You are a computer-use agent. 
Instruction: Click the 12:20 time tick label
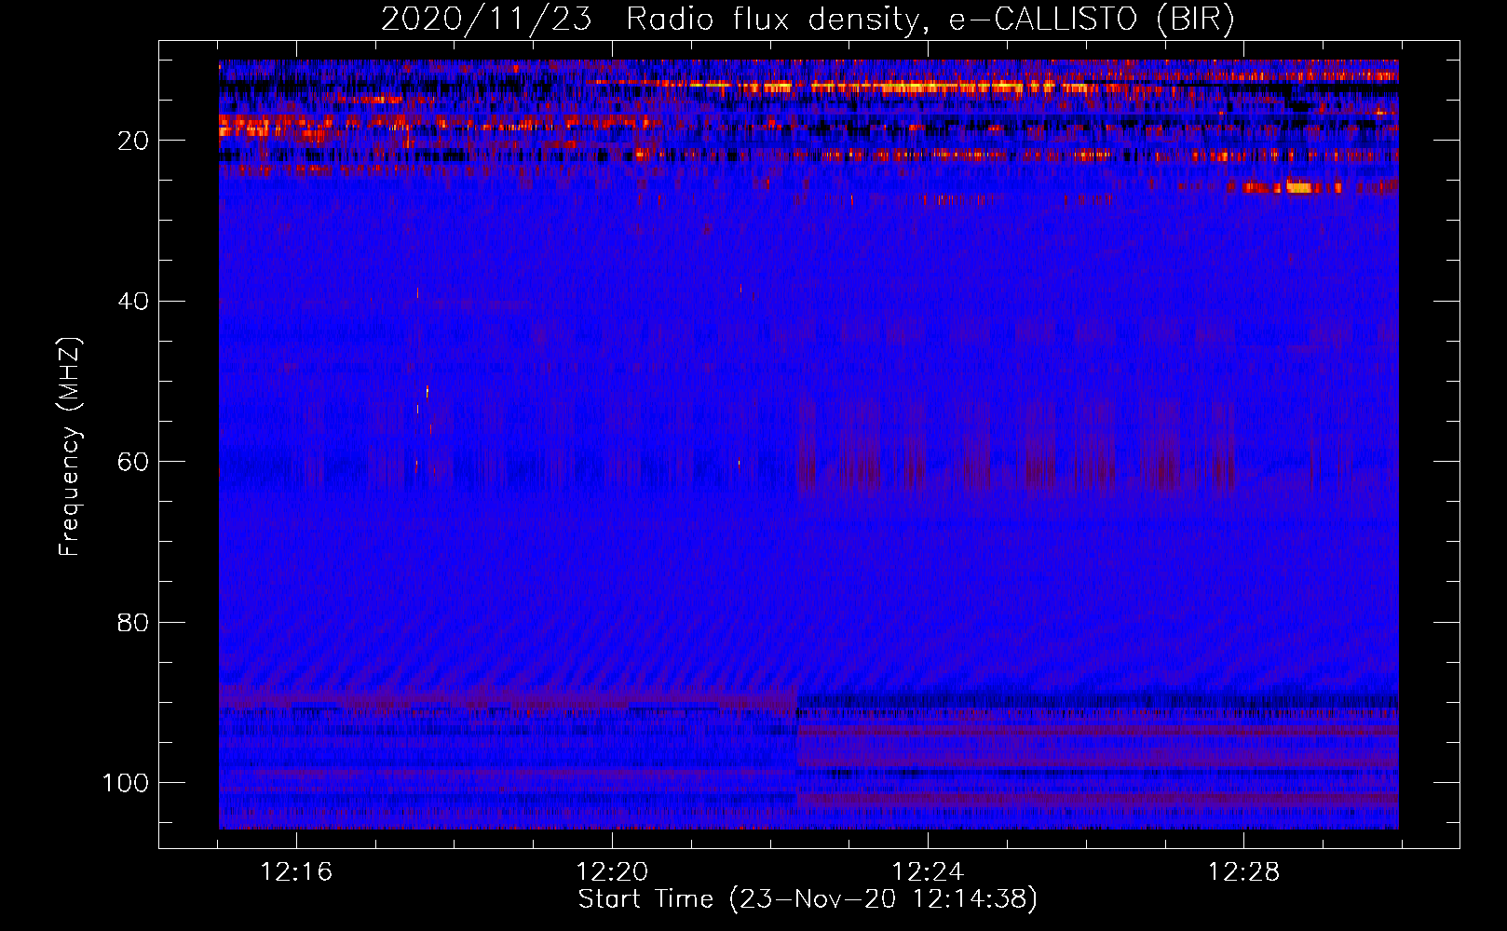tap(612, 872)
